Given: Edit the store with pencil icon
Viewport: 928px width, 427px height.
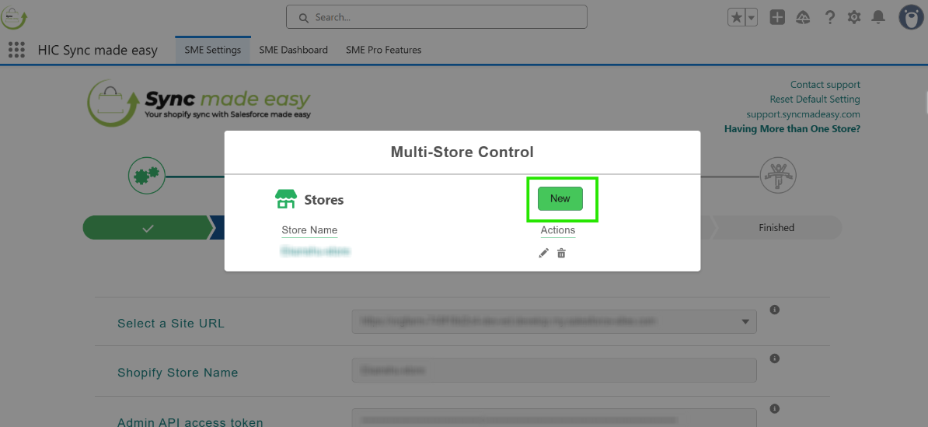Looking at the screenshot, I should tap(543, 253).
